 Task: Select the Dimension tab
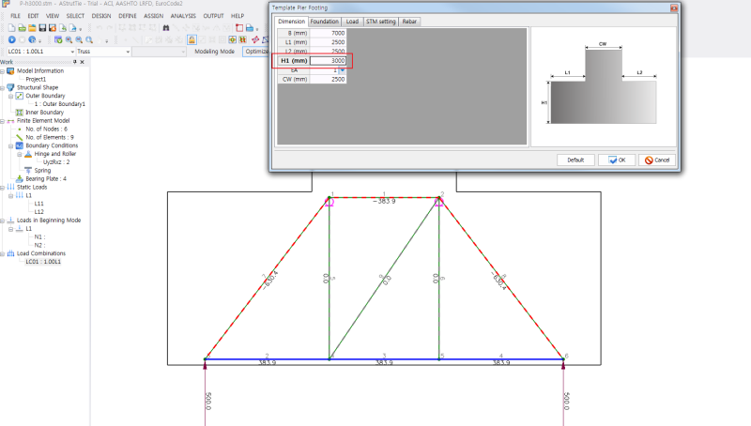(291, 22)
